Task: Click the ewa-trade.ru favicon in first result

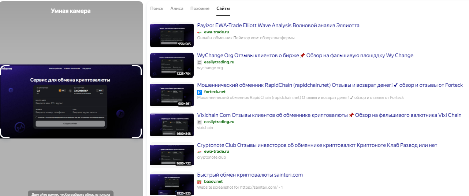Action: coord(199,32)
